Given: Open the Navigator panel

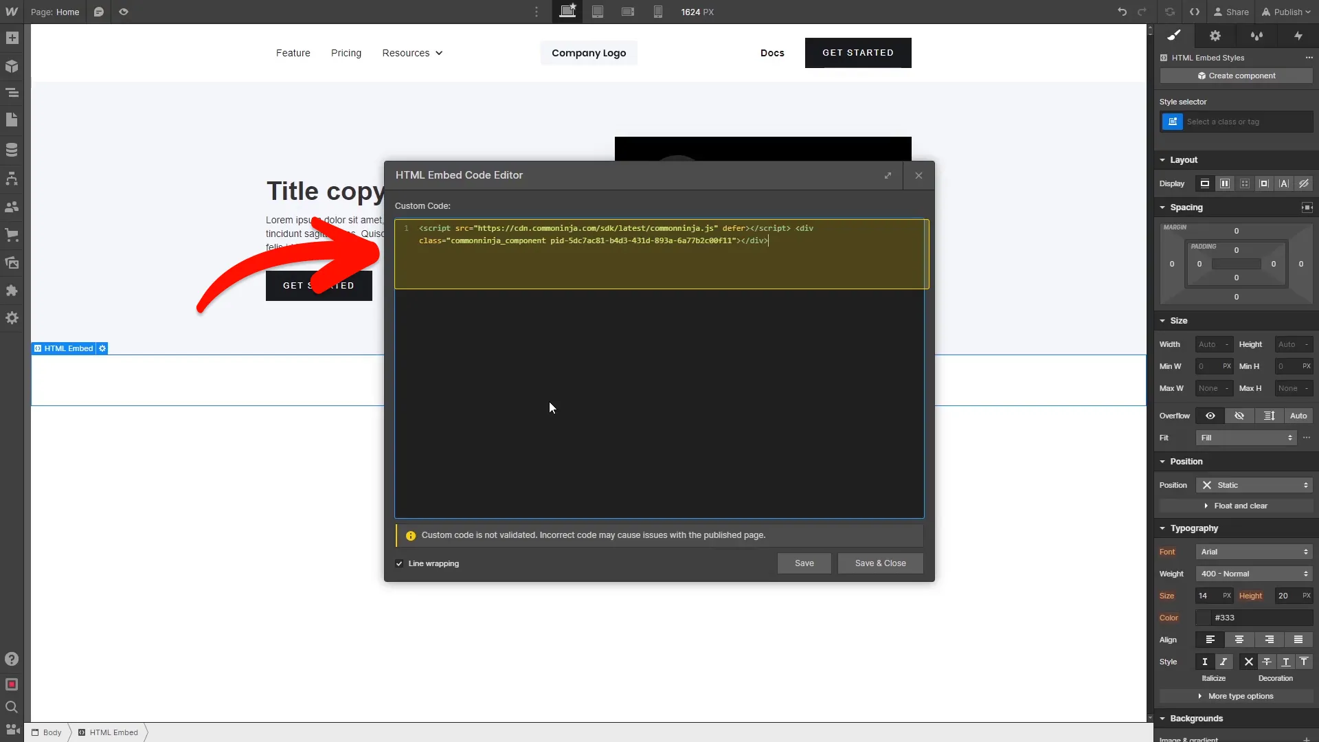Looking at the screenshot, I should (12, 93).
